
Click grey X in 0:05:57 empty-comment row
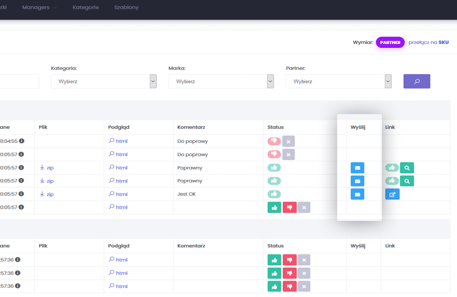click(304, 208)
